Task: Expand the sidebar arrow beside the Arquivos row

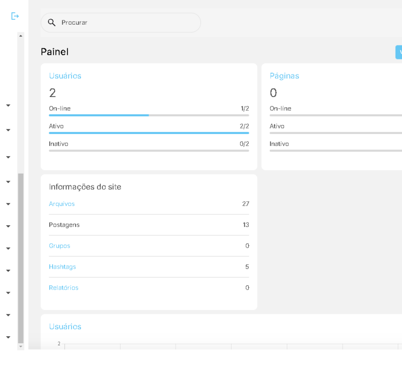Action: click(8, 204)
